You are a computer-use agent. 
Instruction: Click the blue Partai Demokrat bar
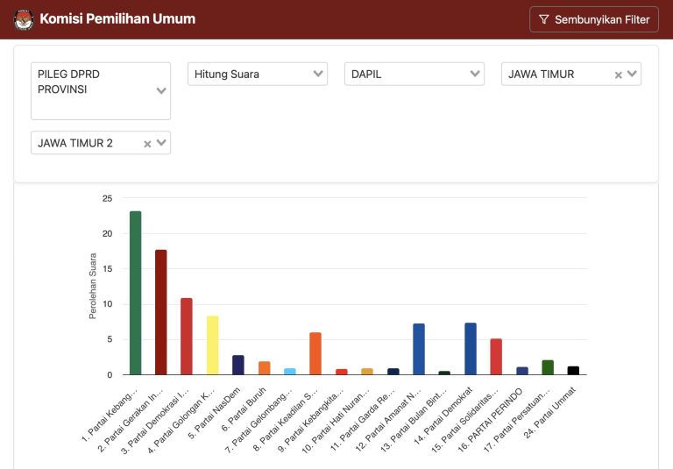(x=471, y=349)
